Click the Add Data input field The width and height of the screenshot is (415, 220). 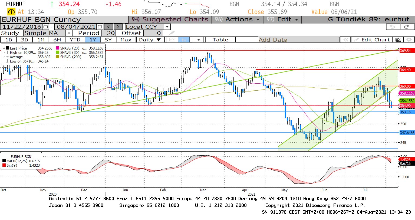[x=299, y=40]
